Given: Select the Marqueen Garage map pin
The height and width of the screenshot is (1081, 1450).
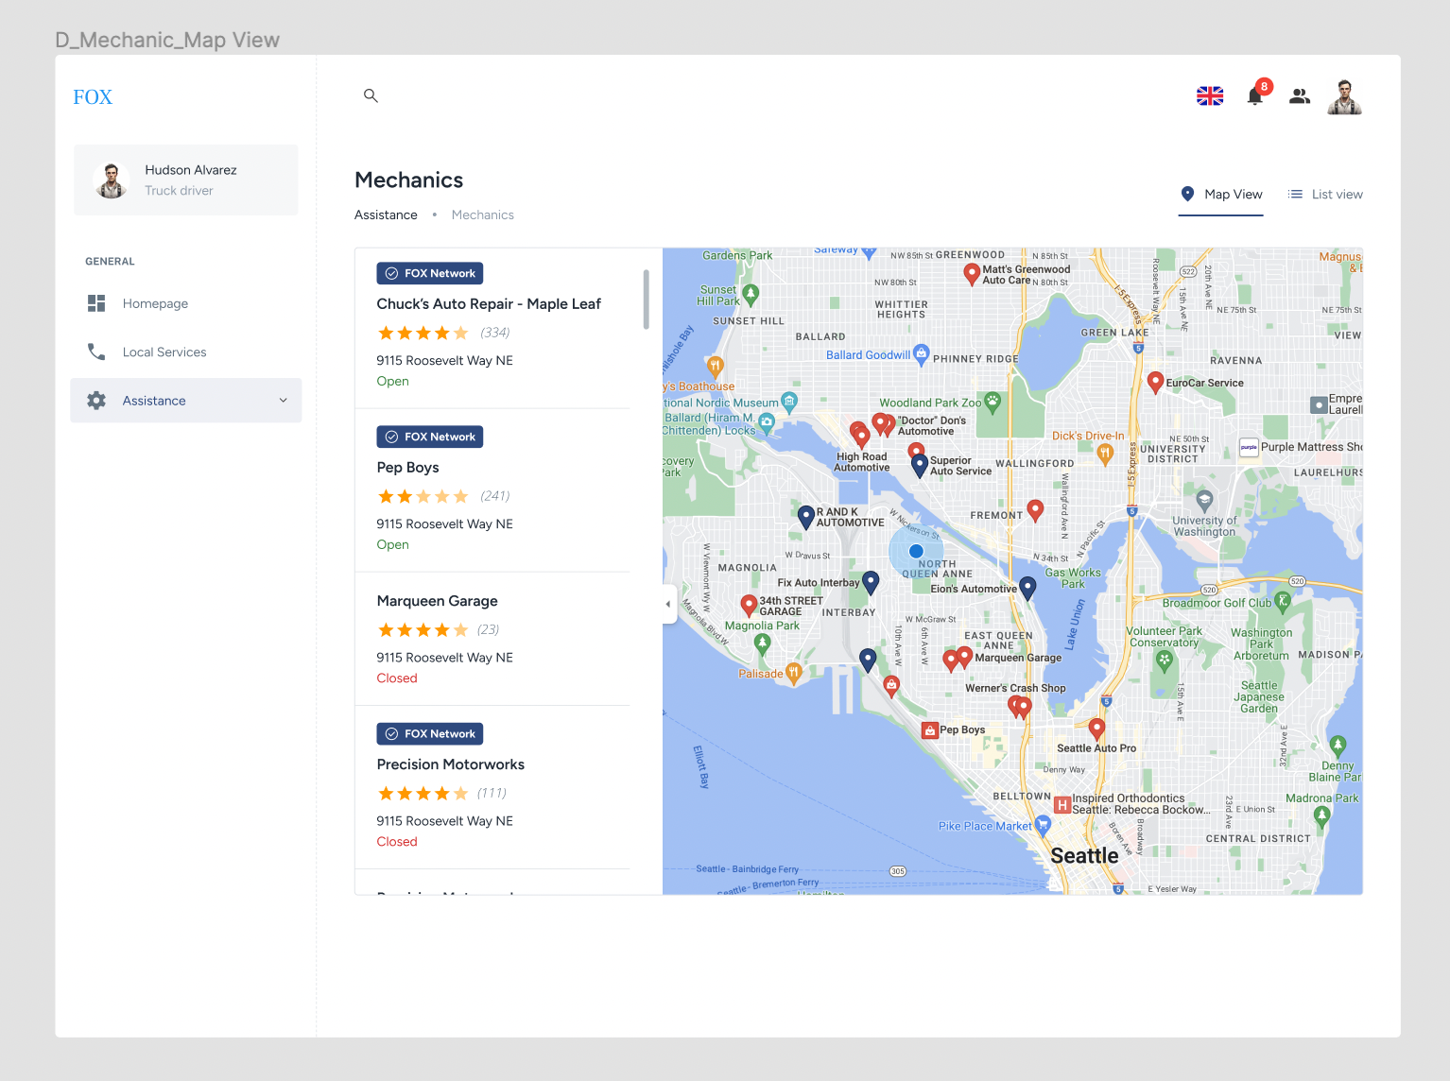Looking at the screenshot, I should (964, 657).
